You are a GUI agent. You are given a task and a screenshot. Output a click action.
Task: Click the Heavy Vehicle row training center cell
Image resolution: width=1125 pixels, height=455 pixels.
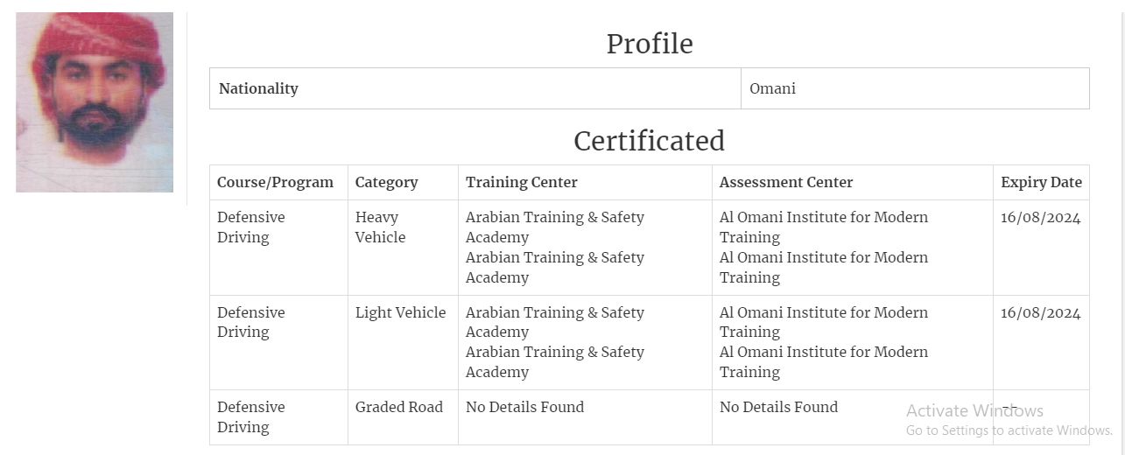(554, 247)
